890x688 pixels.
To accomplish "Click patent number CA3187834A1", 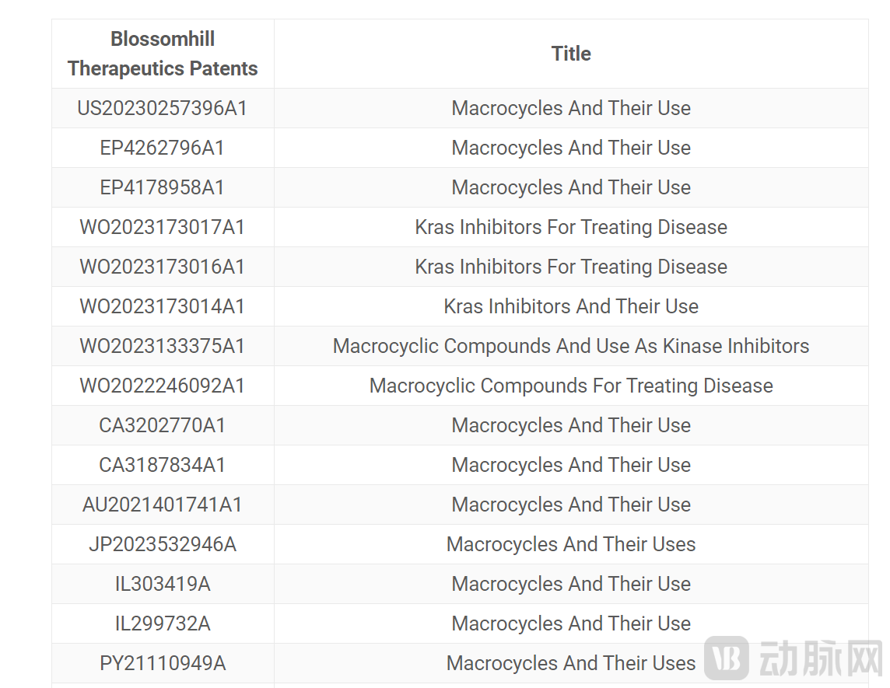I will [163, 465].
